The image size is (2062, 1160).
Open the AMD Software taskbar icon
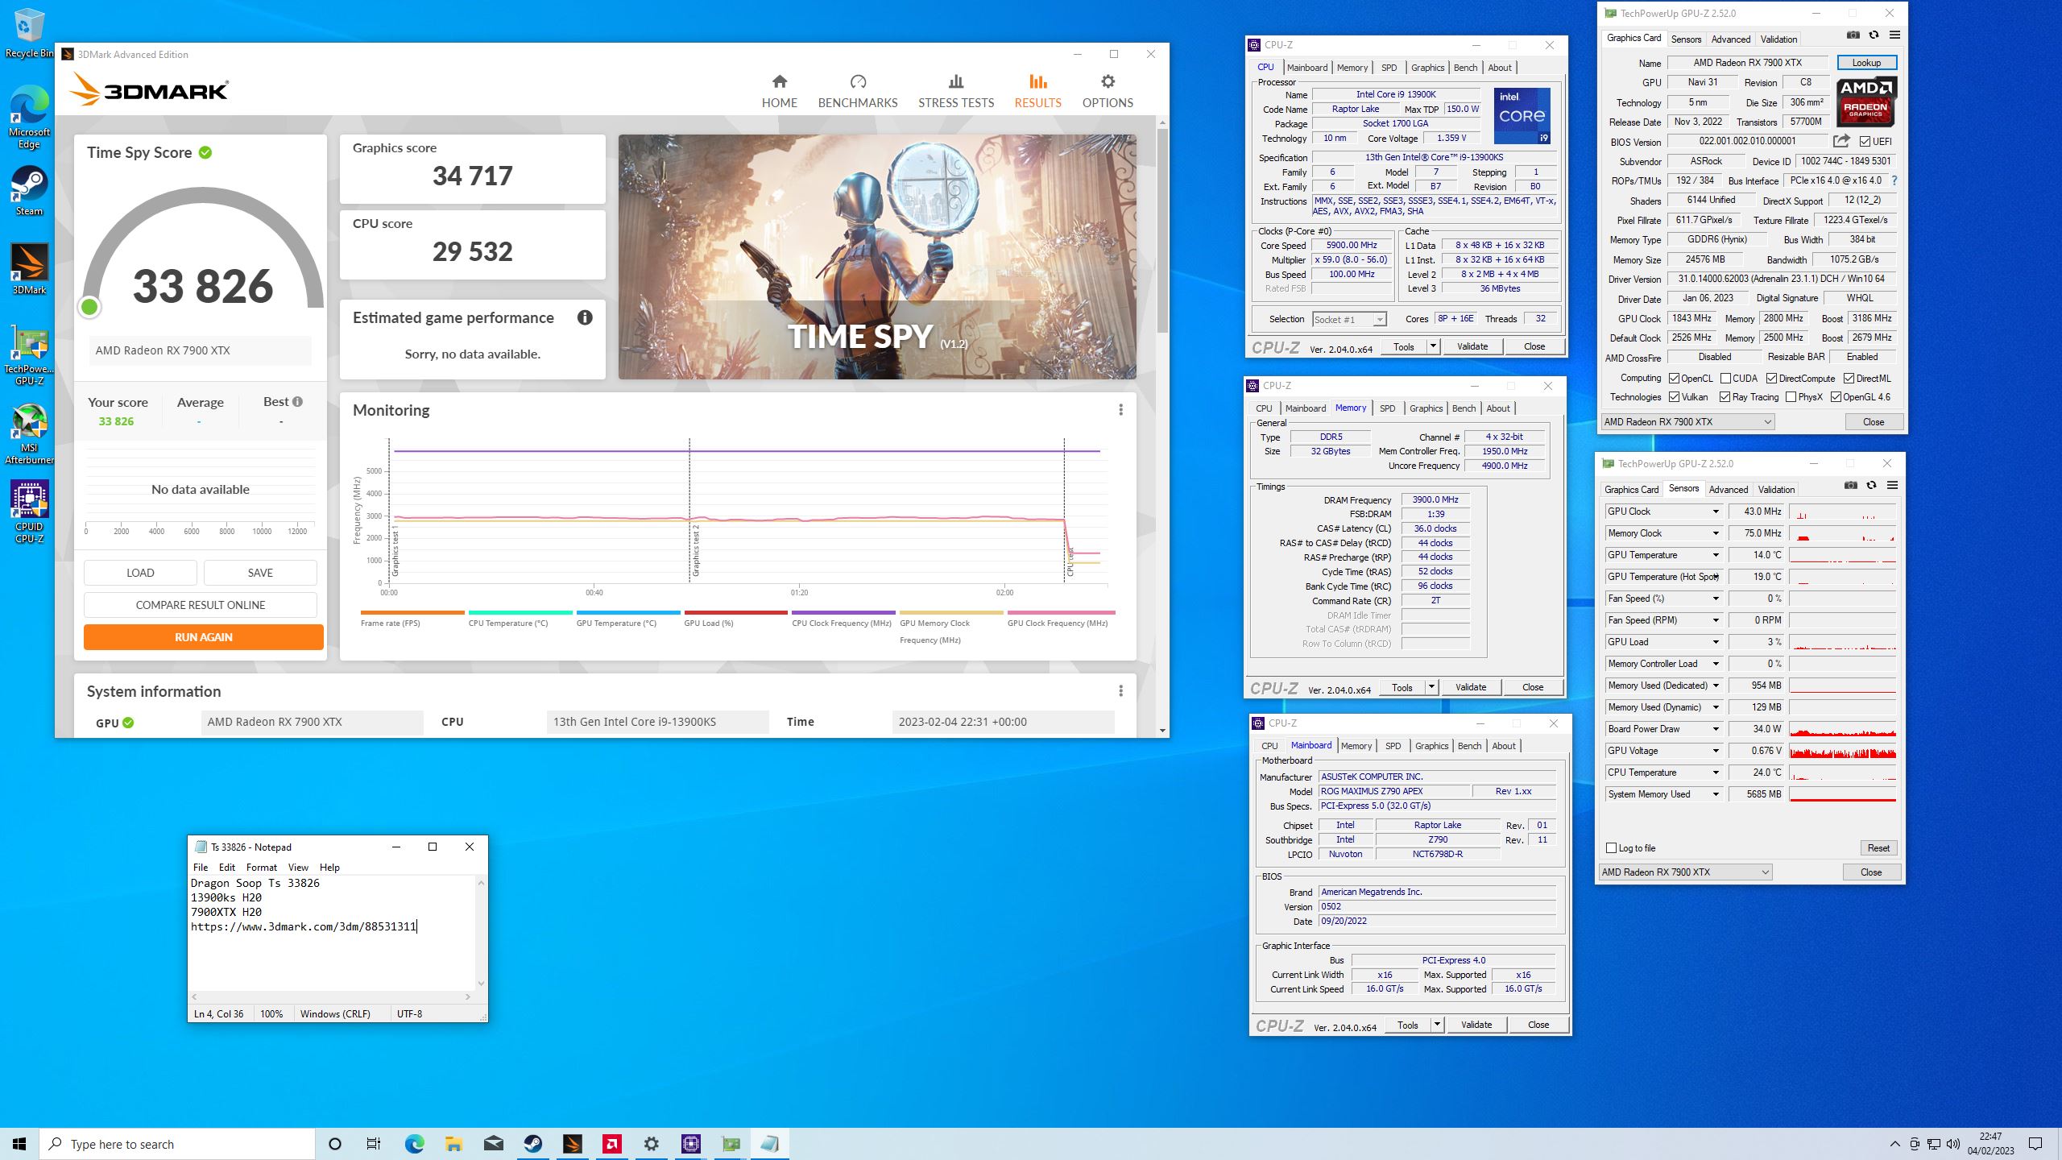[612, 1144]
